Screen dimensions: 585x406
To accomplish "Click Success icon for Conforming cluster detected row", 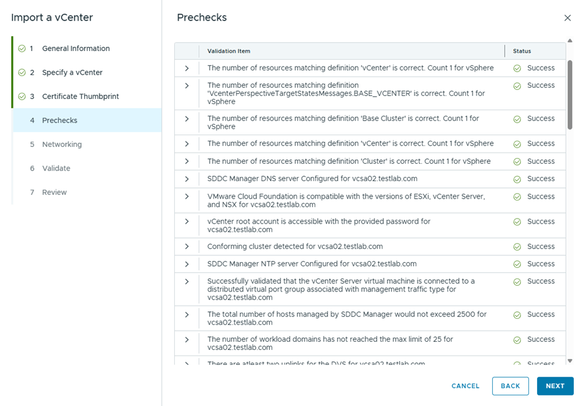I will (517, 247).
